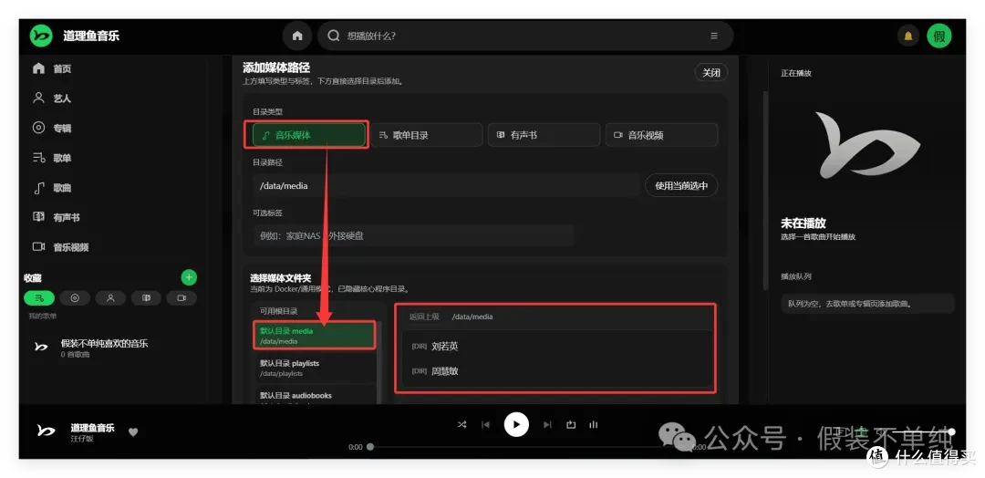Select the video filter chip under 收藏
This screenshot has width=985, height=478.
click(181, 297)
